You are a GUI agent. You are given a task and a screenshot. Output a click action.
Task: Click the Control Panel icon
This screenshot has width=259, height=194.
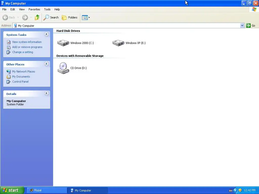[9, 82]
